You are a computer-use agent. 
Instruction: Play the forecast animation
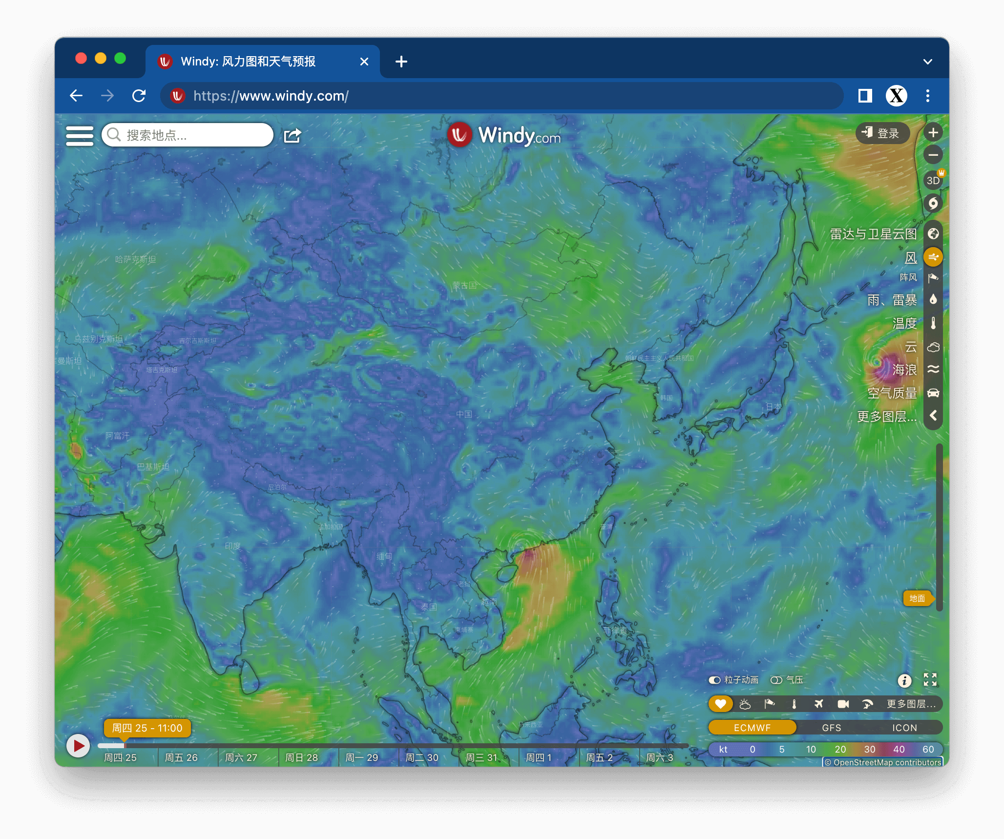78,746
